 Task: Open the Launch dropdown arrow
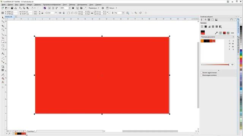coord(117,8)
